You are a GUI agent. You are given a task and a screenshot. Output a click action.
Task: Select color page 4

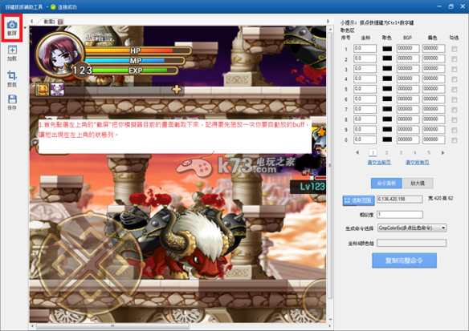tap(415, 152)
